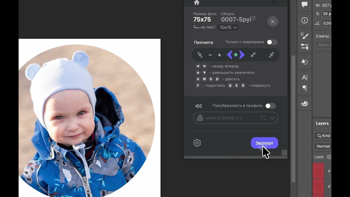Open the 10x15 sheet size dropdown
The height and width of the screenshot is (197, 350).
pyautogui.click(x=228, y=27)
